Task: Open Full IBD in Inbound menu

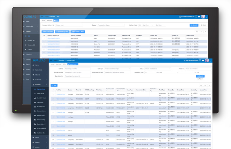Action: (30, 50)
